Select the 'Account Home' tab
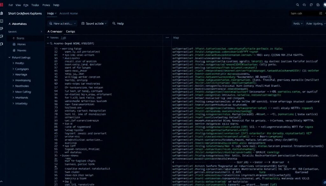326x186 pixels. tap(68, 13)
